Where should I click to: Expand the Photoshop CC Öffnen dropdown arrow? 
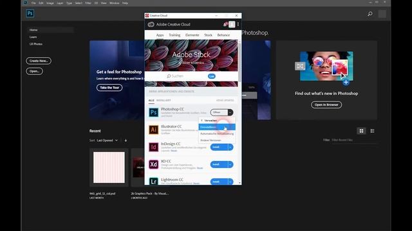coord(230,112)
